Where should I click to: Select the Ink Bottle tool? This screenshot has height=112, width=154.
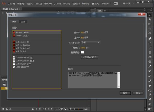tap(150, 90)
